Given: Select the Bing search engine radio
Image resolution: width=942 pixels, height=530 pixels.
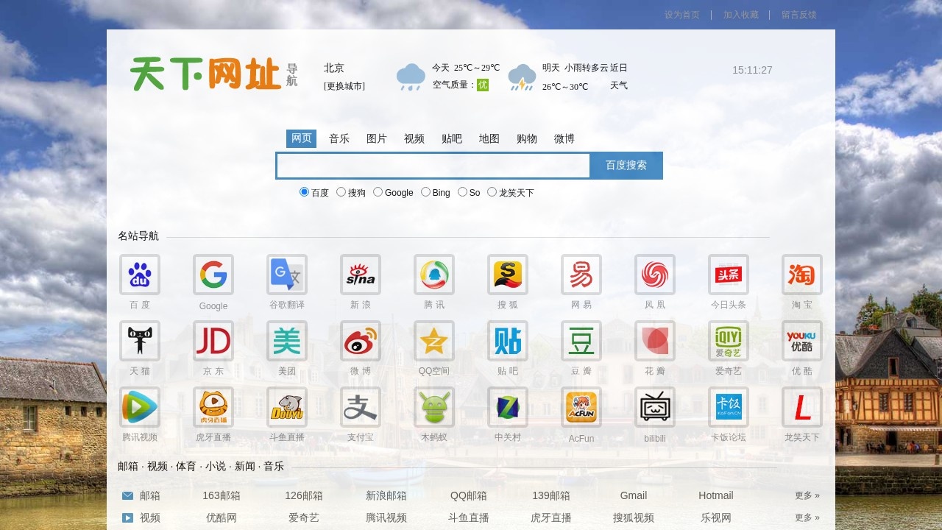Looking at the screenshot, I should tap(425, 192).
